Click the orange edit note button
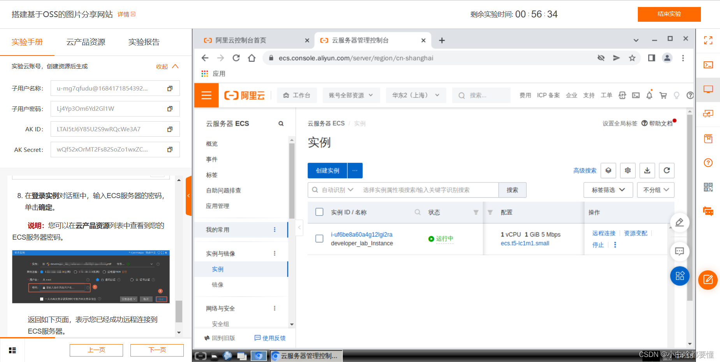The height and width of the screenshot is (362, 720). point(708,280)
